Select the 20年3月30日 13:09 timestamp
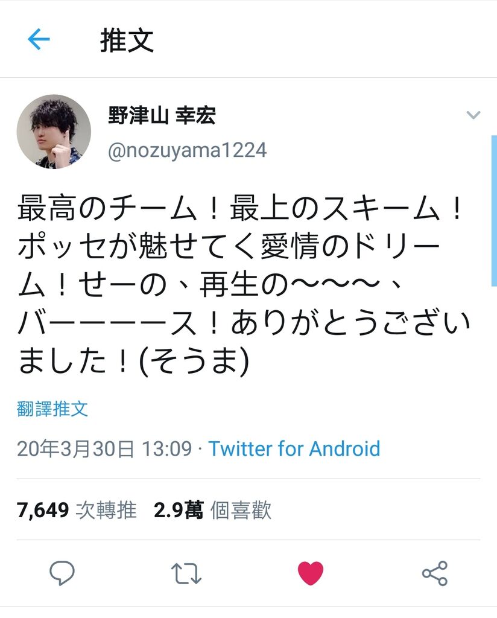The height and width of the screenshot is (618, 497). click(x=104, y=449)
